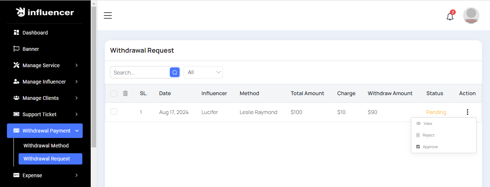Image resolution: width=490 pixels, height=187 pixels.
Task: Click into the Search input field
Action: 140,72
